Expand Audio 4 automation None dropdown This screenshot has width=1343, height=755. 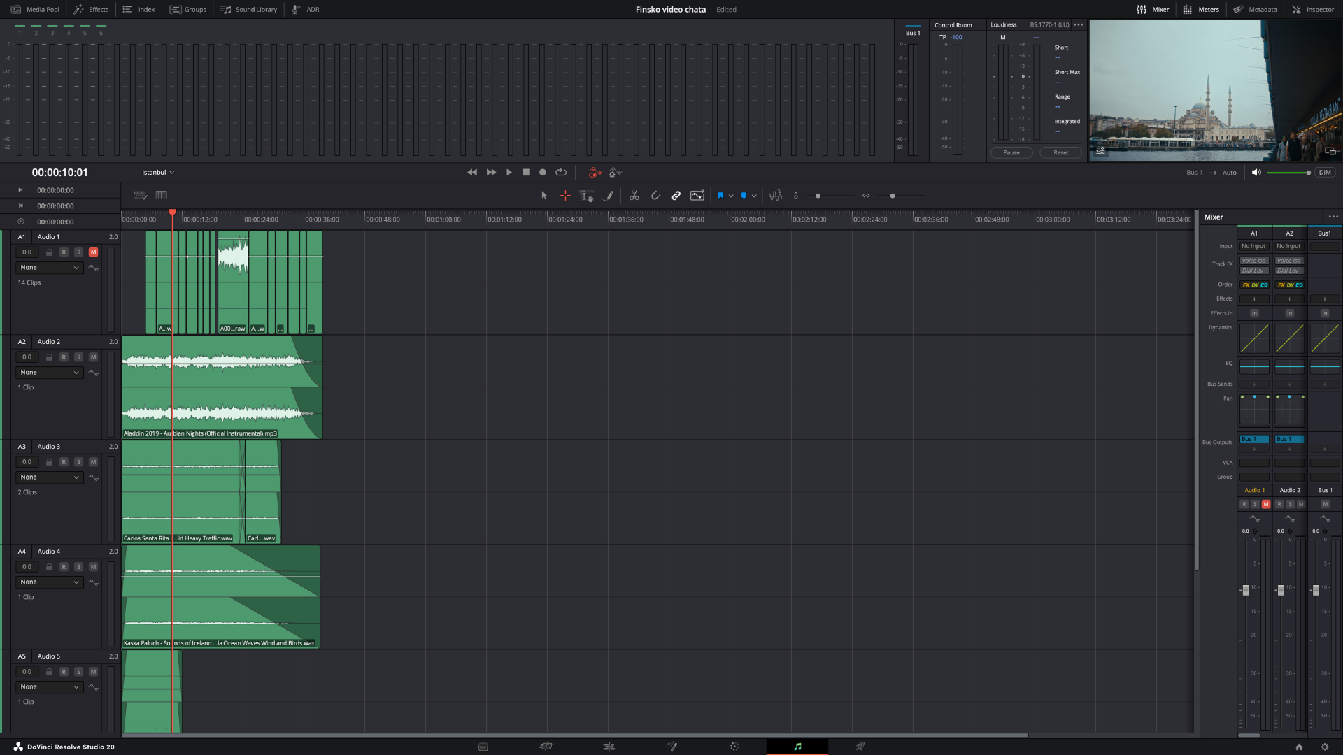tap(49, 582)
